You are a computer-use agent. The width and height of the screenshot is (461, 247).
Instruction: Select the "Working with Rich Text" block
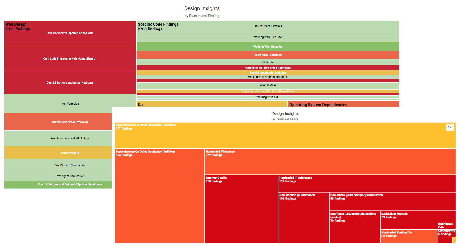click(268, 37)
